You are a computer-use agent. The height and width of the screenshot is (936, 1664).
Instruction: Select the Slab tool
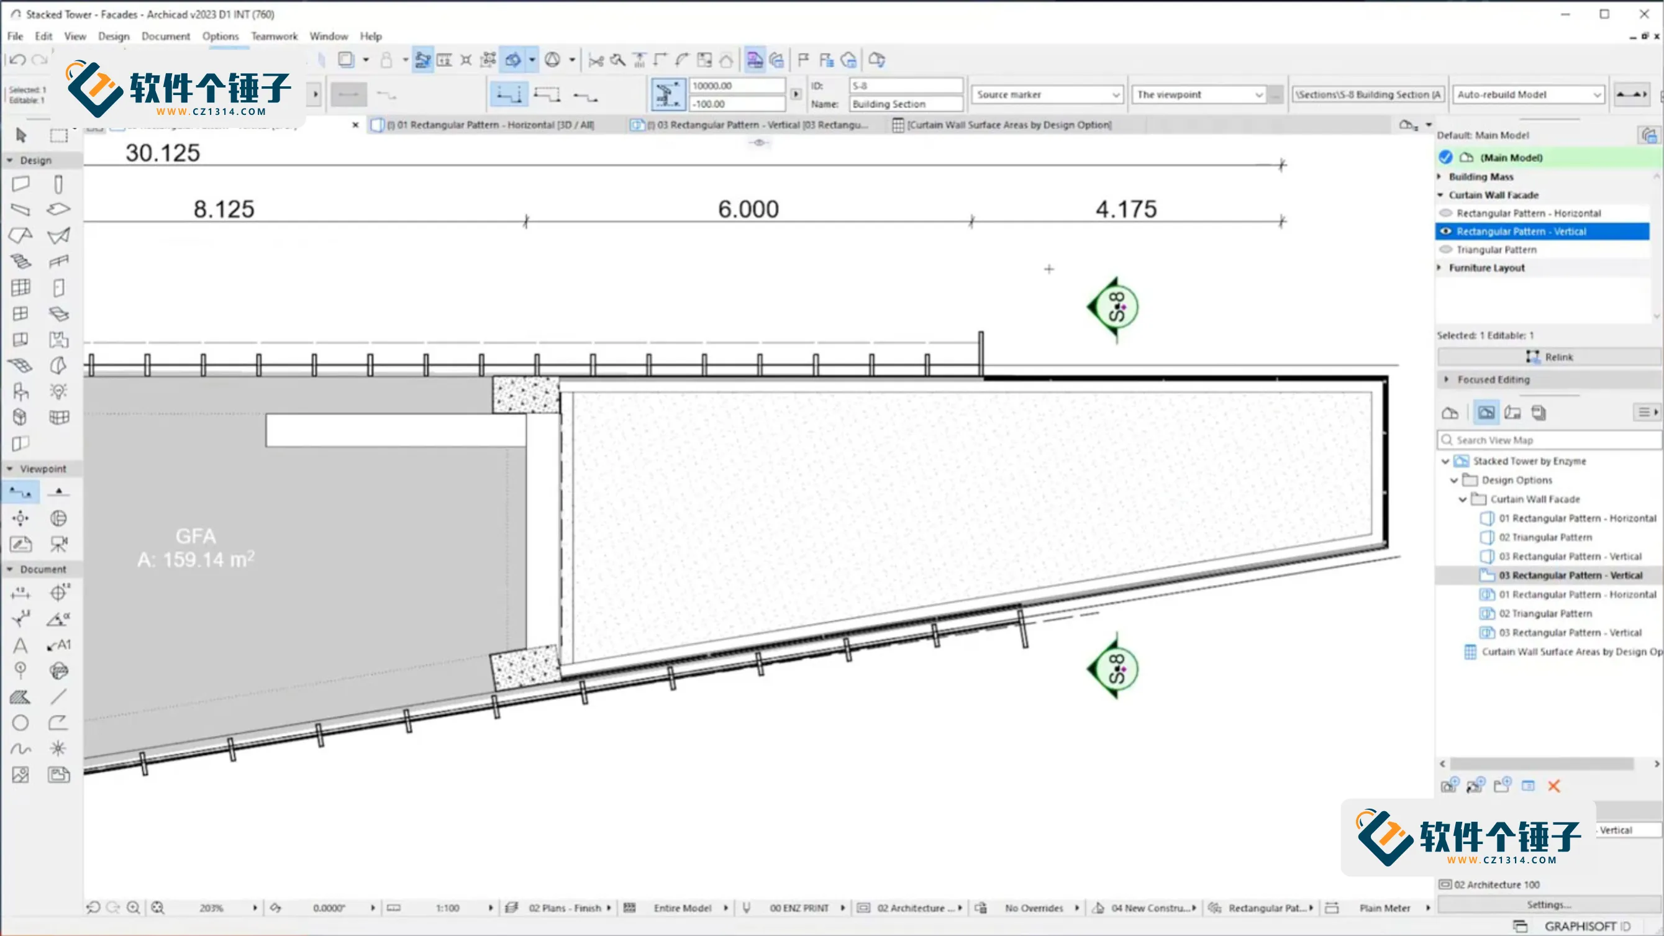click(x=58, y=209)
